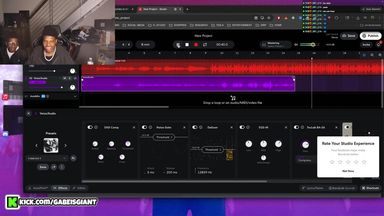384x216 pixels.
Task: Toggle the TecLab BA-2A effect
Action: point(296,127)
